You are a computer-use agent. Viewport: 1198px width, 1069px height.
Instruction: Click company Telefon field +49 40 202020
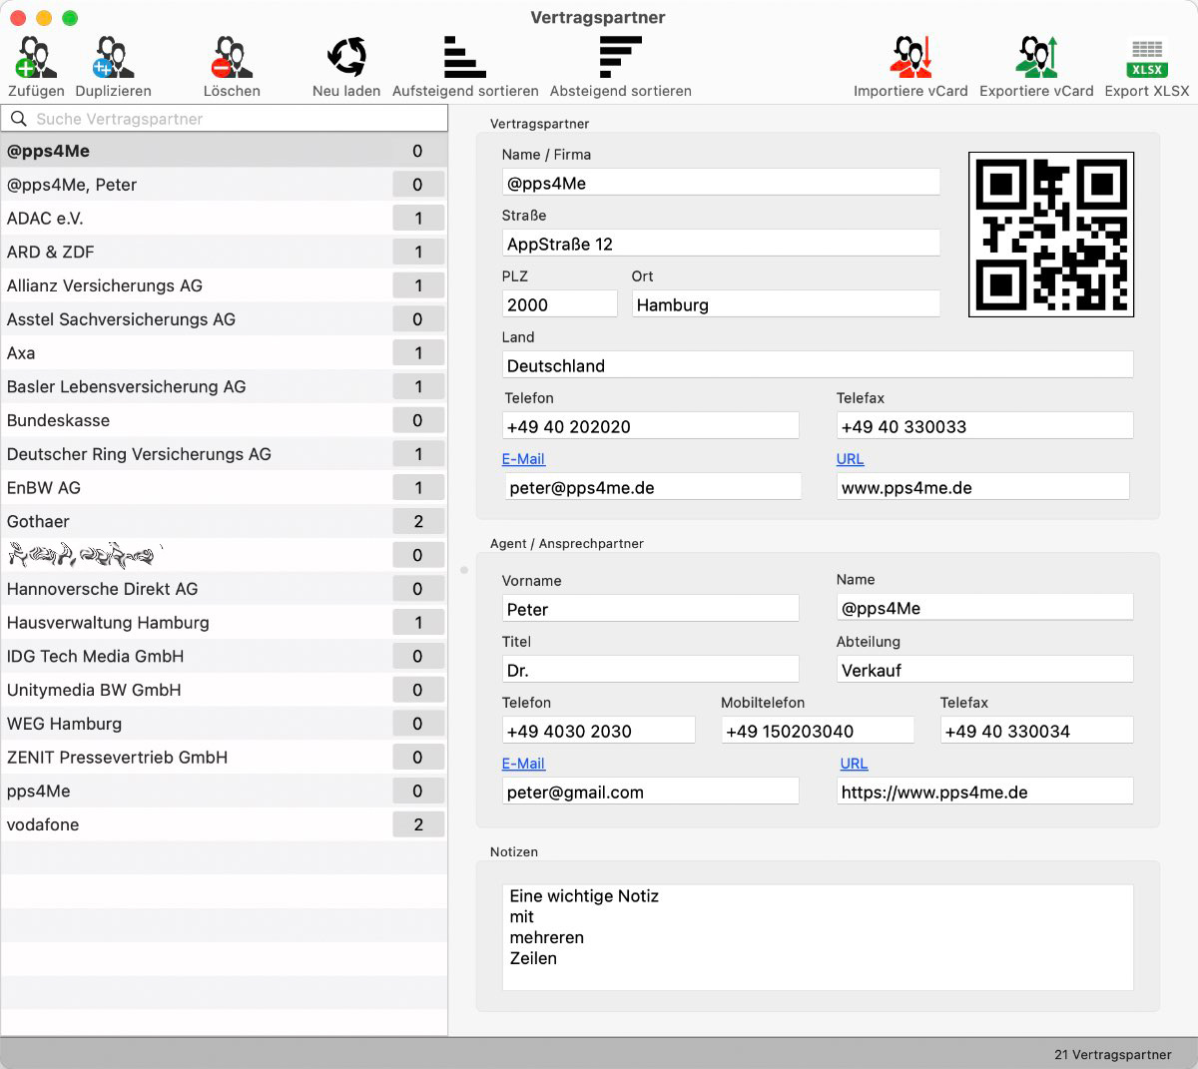click(650, 426)
